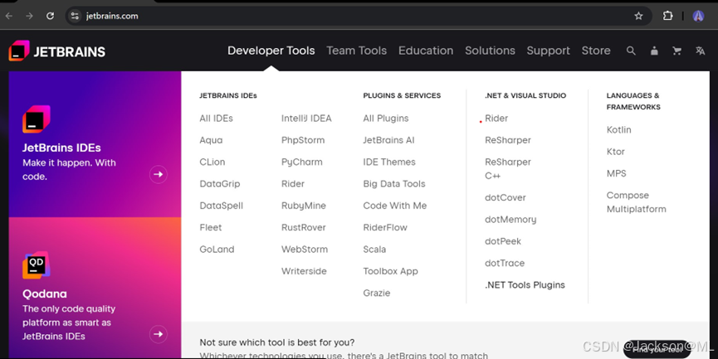The height and width of the screenshot is (359, 718).
Task: Open the Toolbox App link
Action: pyautogui.click(x=391, y=271)
